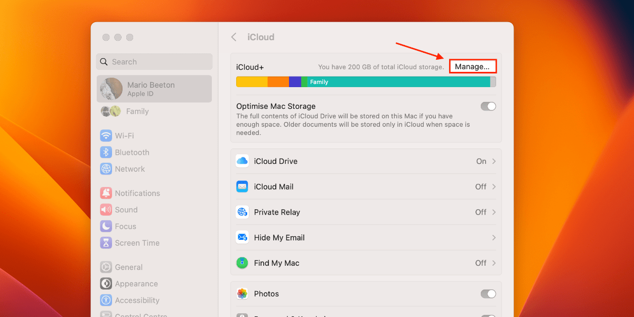The image size is (634, 317).
Task: Open Bluetooth settings via its icon
Action: coord(106,152)
